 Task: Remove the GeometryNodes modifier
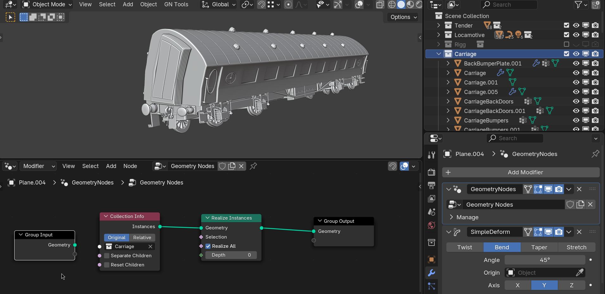pyautogui.click(x=579, y=189)
